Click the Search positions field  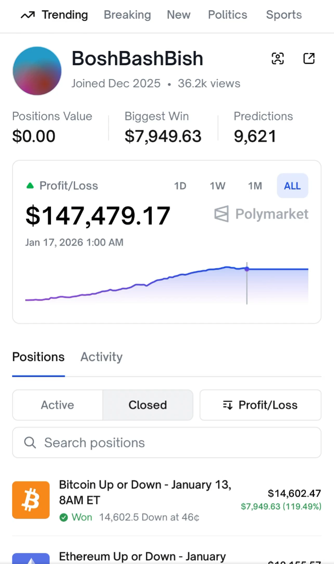pos(171,442)
